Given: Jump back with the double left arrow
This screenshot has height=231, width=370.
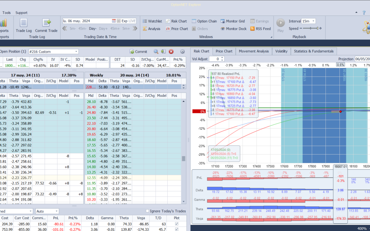Looking at the screenshot, I should coord(65,28).
